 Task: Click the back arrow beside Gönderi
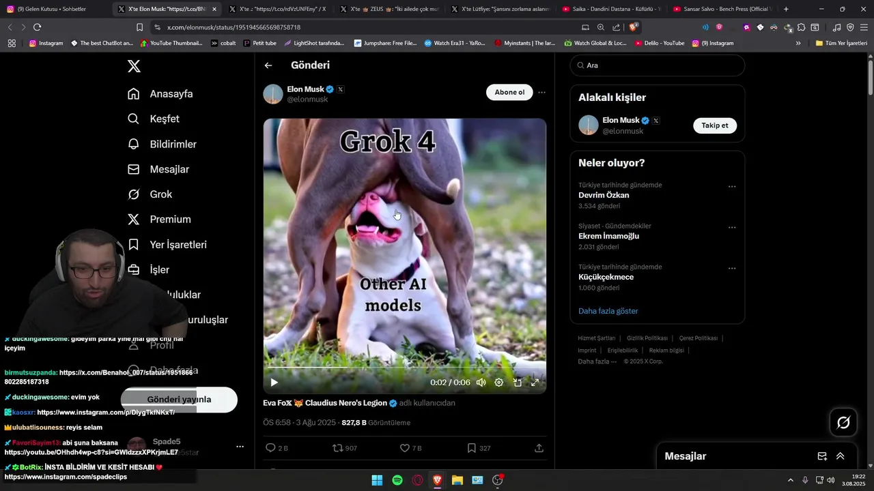point(268,65)
